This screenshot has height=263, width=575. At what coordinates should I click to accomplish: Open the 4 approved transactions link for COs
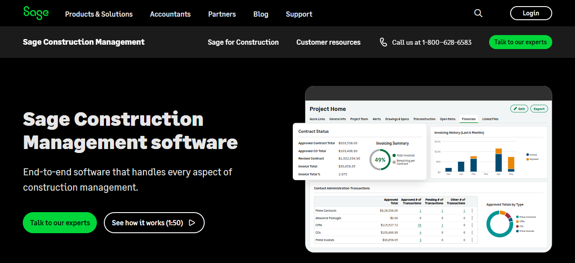(x=420, y=232)
